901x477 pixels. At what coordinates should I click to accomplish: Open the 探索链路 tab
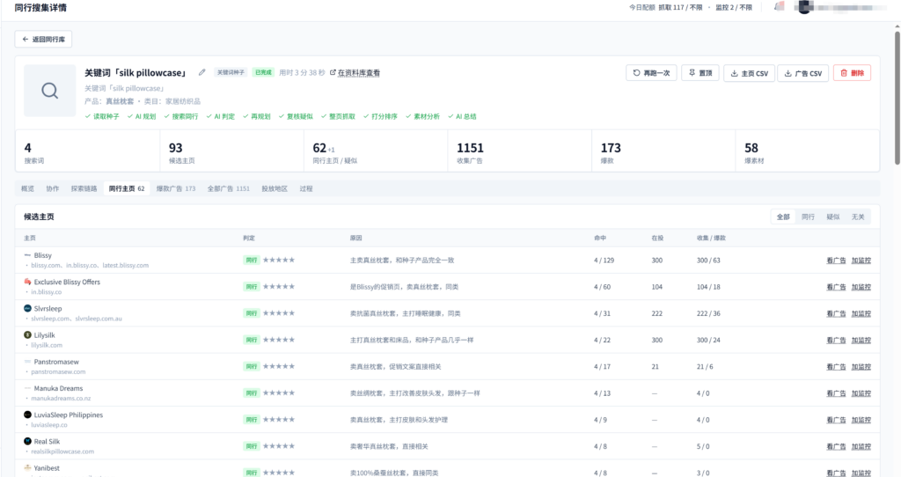pos(84,188)
